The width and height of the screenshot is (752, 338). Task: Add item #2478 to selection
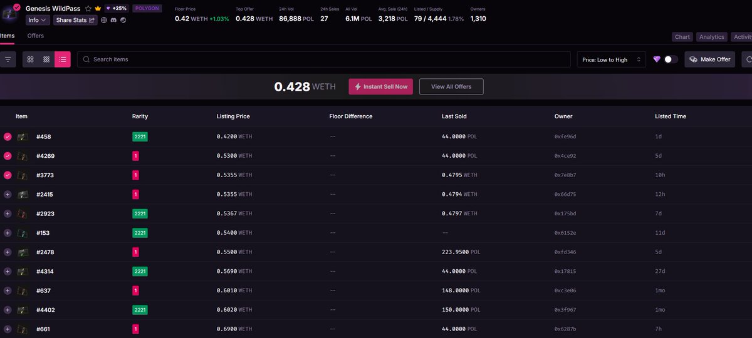pos(8,252)
